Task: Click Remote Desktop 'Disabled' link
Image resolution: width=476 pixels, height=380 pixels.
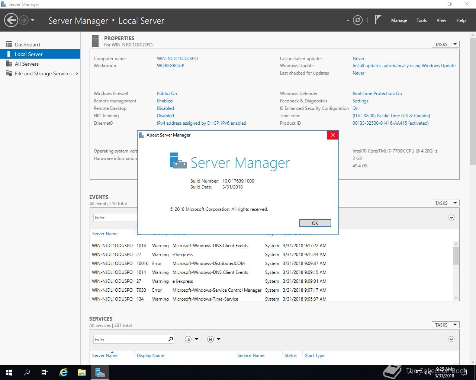Action: coord(165,108)
